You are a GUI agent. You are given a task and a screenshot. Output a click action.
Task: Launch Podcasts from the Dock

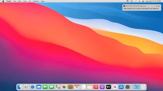[102, 87]
